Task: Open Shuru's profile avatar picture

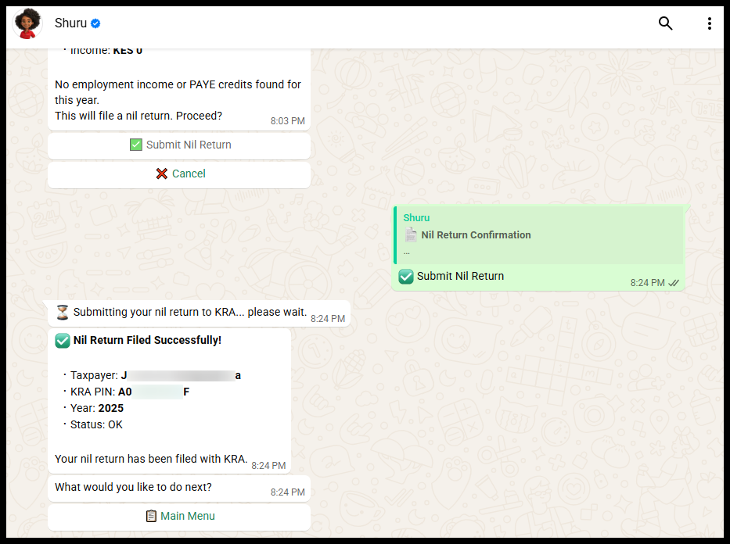Action: point(27,23)
